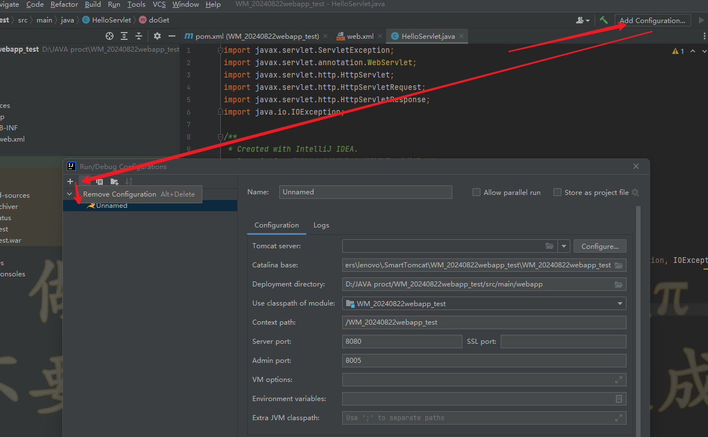Build project with green hammer icon
708x437 pixels.
pyautogui.click(x=603, y=20)
